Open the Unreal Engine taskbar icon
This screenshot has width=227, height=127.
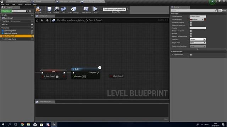(x=54, y=125)
